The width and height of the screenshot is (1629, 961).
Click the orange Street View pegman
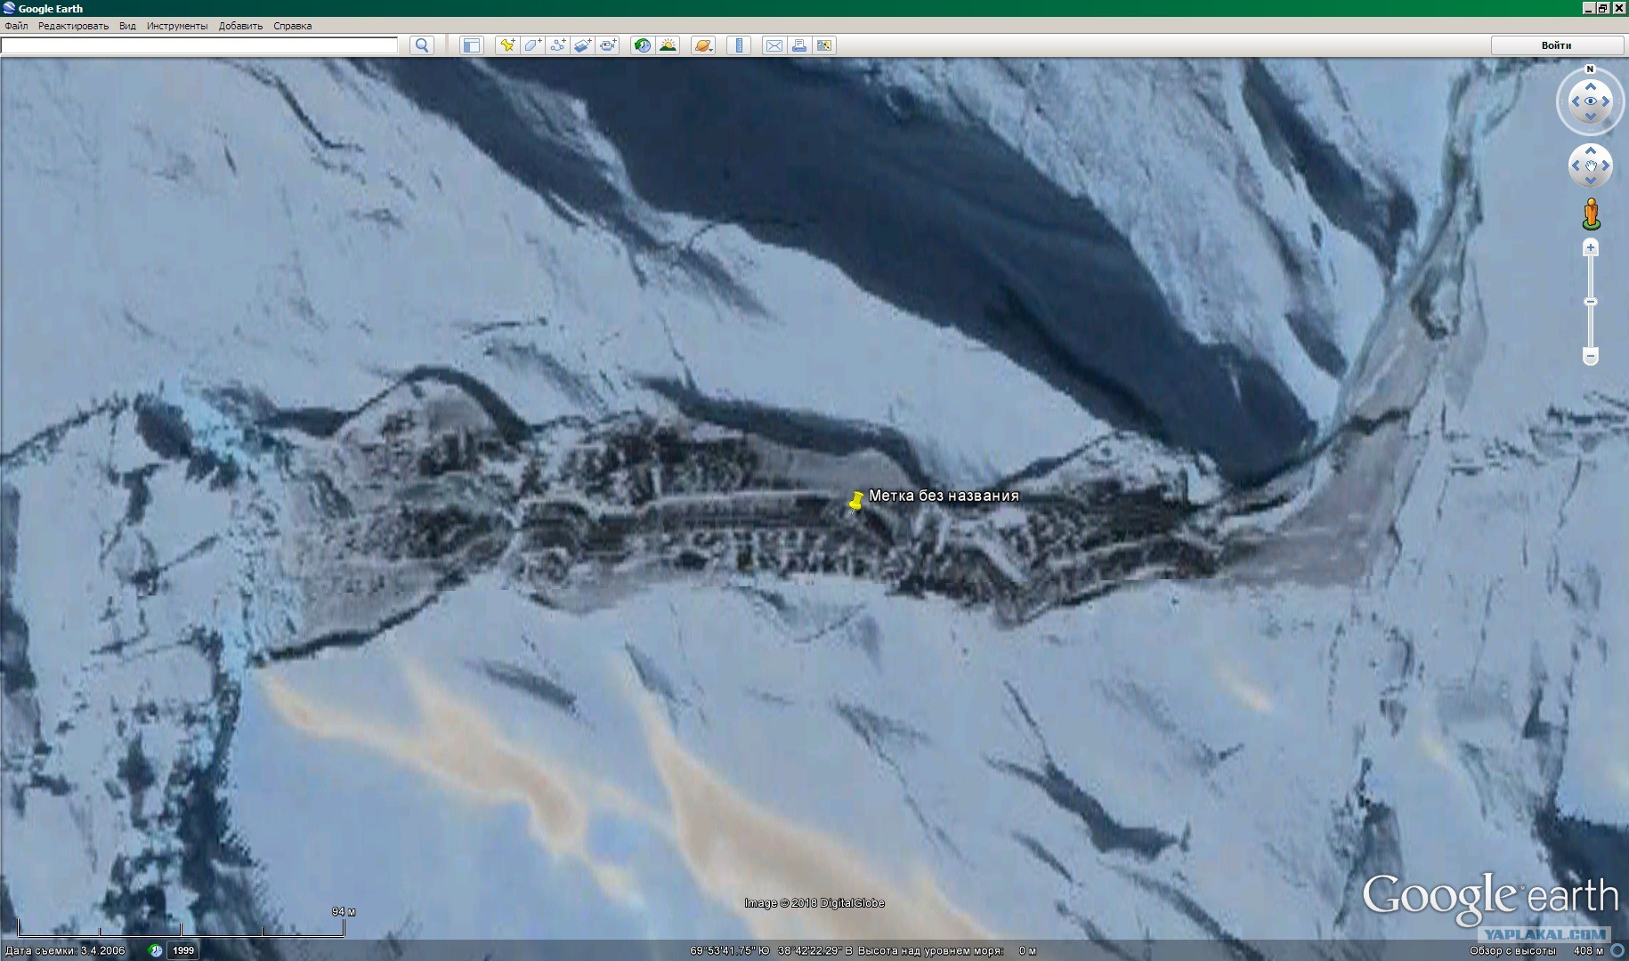point(1592,214)
